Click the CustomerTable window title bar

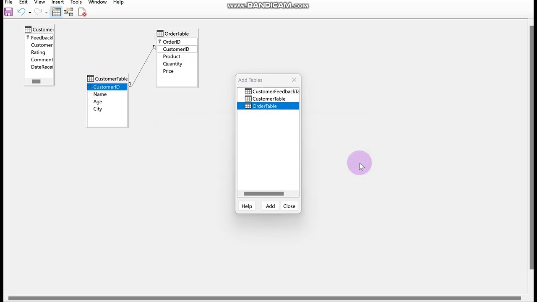tap(107, 79)
